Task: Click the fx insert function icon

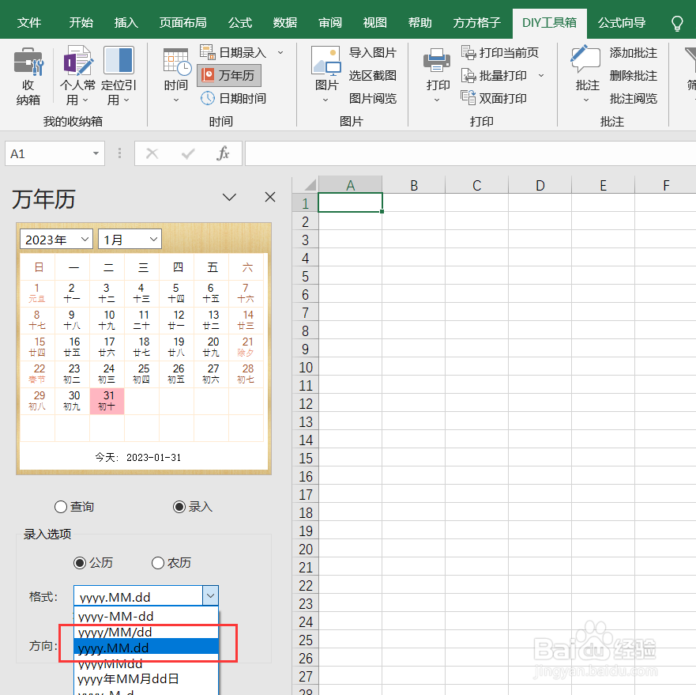Action: click(x=223, y=153)
